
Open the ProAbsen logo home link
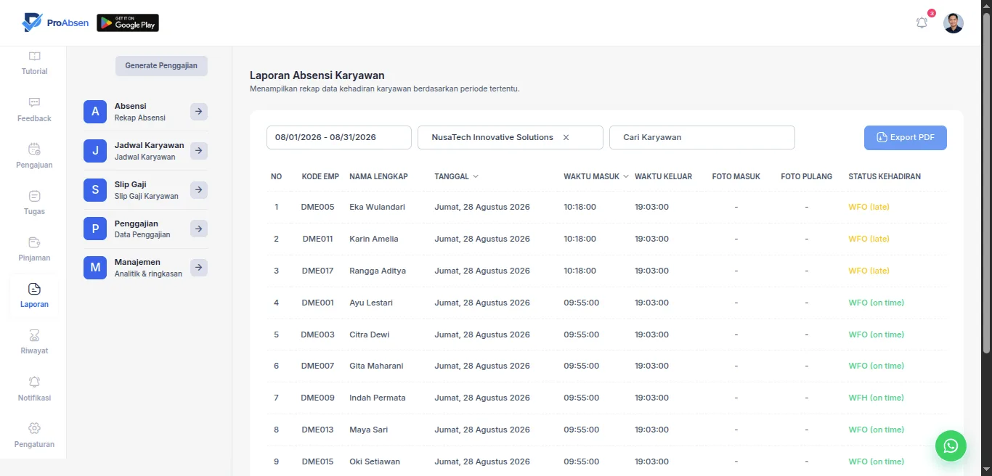(55, 22)
